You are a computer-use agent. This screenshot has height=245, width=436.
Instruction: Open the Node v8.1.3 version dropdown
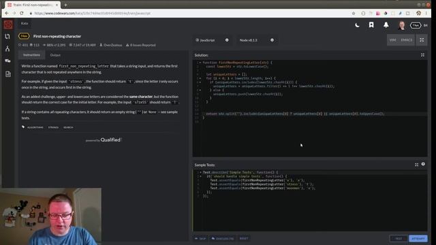tap(256, 40)
